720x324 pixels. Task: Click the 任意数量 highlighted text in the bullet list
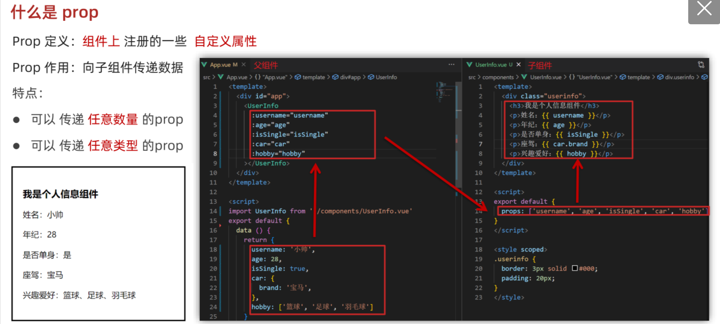pos(113,119)
